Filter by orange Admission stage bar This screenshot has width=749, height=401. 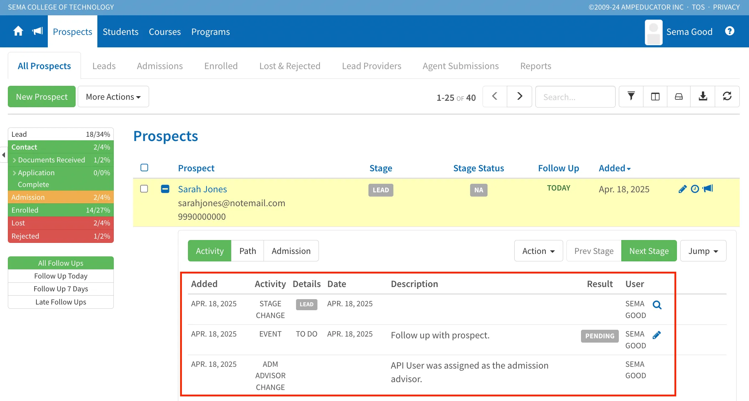(x=61, y=197)
